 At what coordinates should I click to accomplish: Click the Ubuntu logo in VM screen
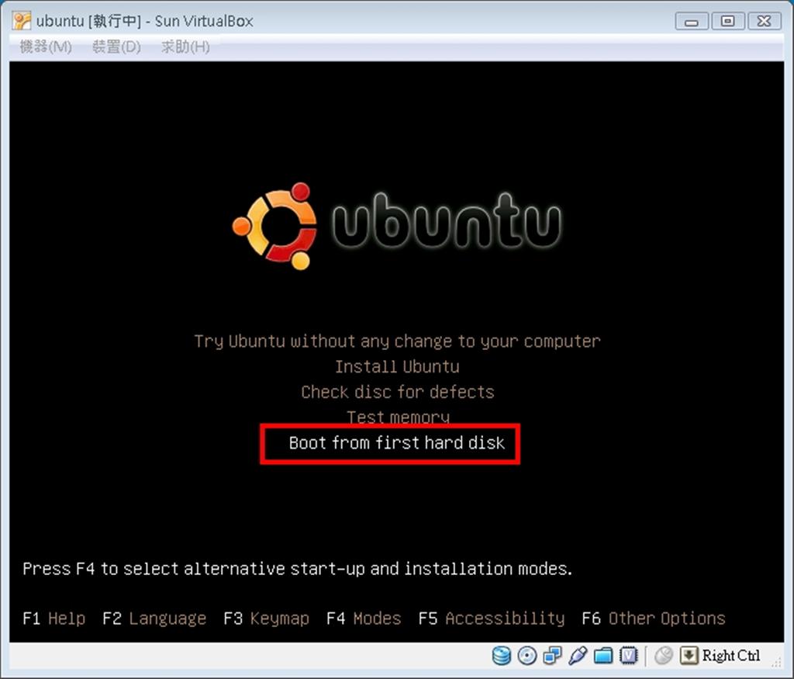point(396,226)
